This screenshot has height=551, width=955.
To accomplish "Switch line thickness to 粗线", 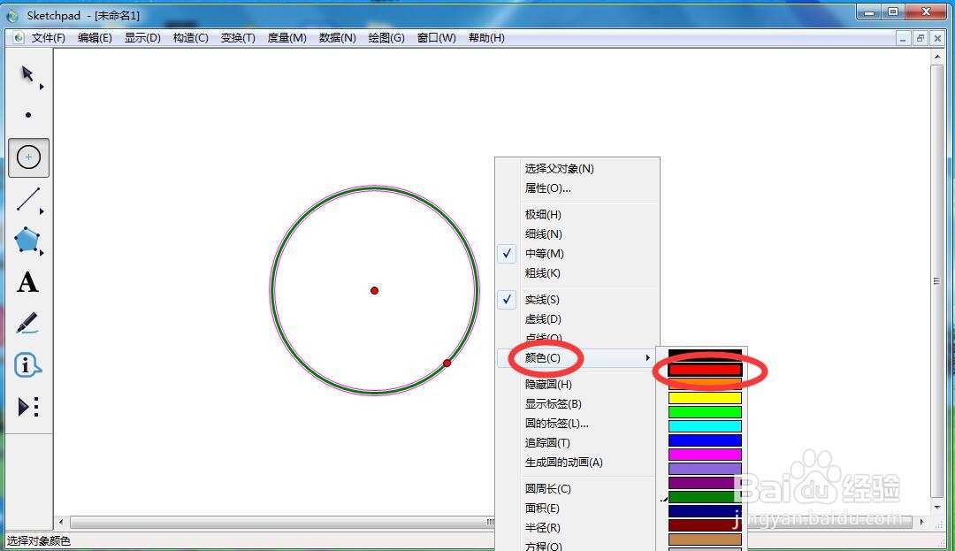I will (540, 273).
